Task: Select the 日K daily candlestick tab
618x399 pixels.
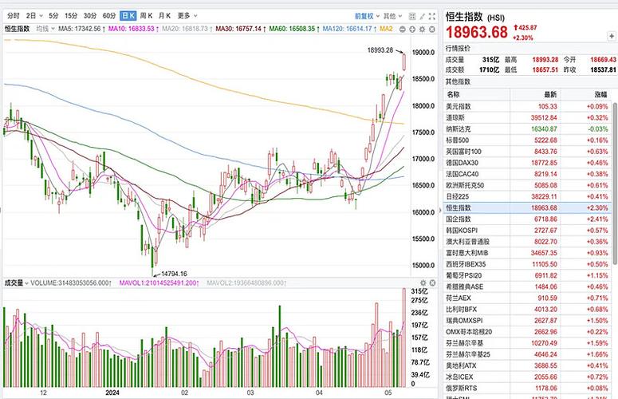Action: [128, 16]
